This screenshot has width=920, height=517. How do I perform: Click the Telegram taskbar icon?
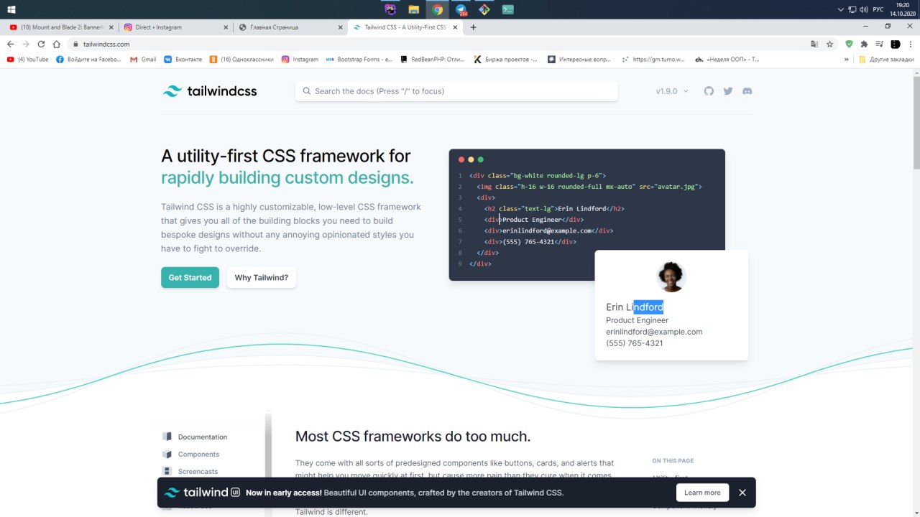pos(461,9)
